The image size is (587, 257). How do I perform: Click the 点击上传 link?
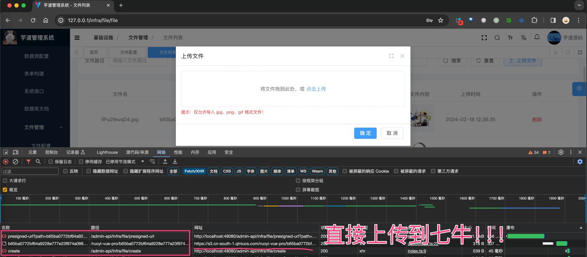pos(316,89)
